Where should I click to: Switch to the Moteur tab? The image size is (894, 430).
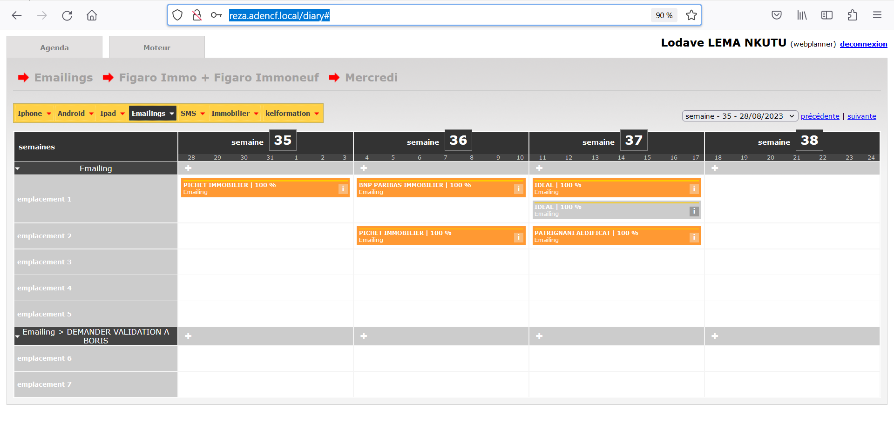point(157,47)
